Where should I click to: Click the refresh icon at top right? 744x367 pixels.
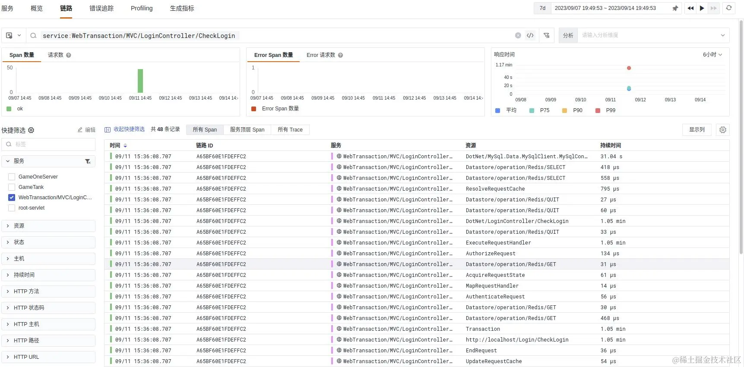point(729,8)
